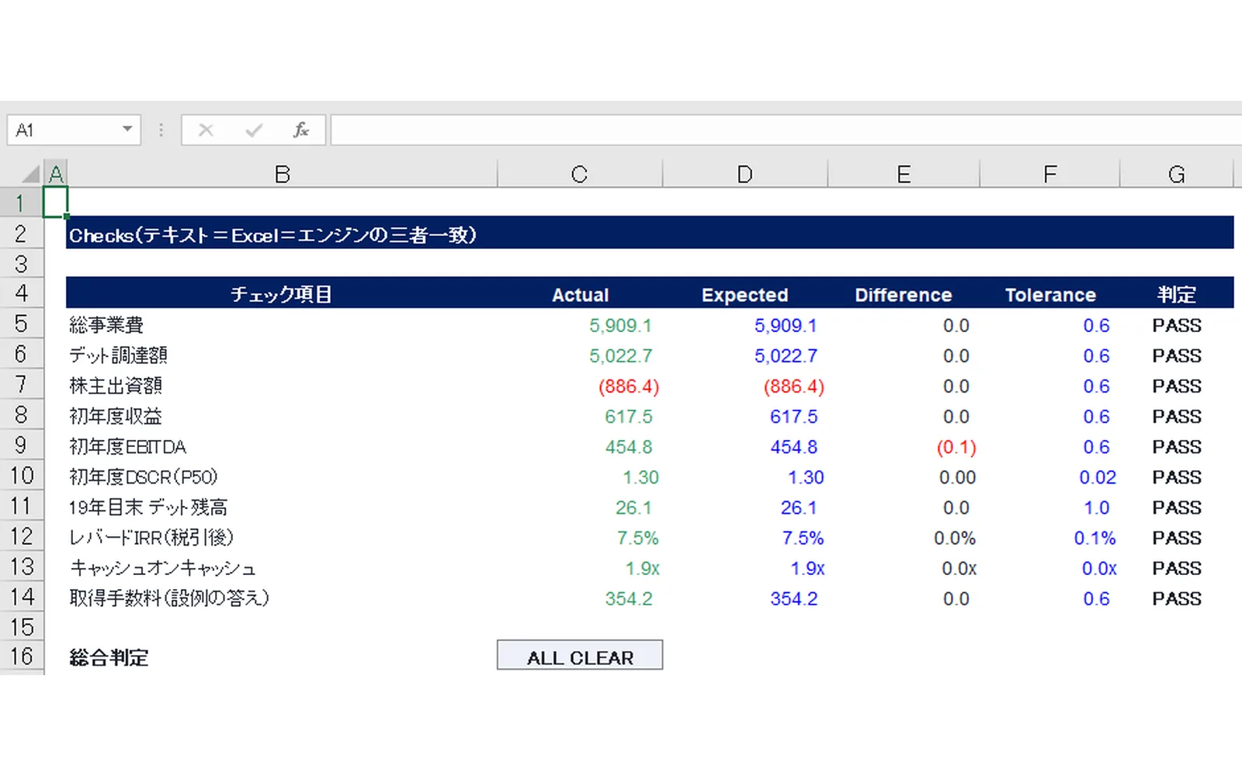Select column C header
The image size is (1242, 776).
[x=579, y=174]
